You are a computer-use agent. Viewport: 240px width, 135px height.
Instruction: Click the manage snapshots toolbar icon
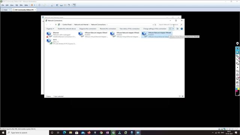click(52, 5)
